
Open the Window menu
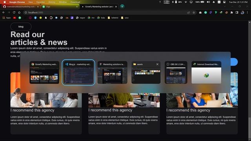(63, 2)
